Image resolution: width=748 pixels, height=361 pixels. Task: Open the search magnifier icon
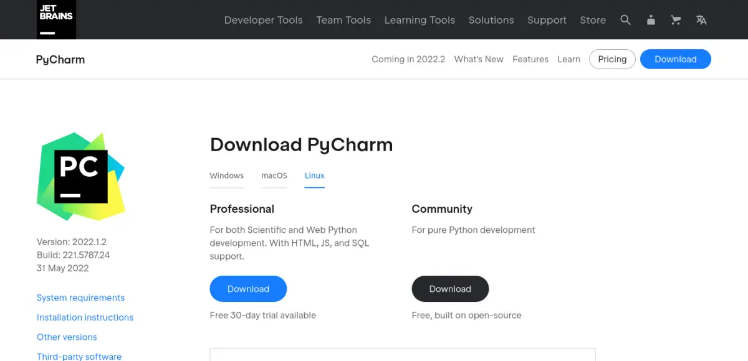click(x=626, y=20)
